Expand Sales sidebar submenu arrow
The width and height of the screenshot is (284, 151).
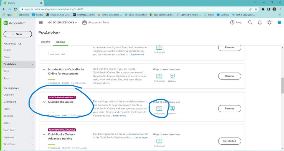[32, 123]
